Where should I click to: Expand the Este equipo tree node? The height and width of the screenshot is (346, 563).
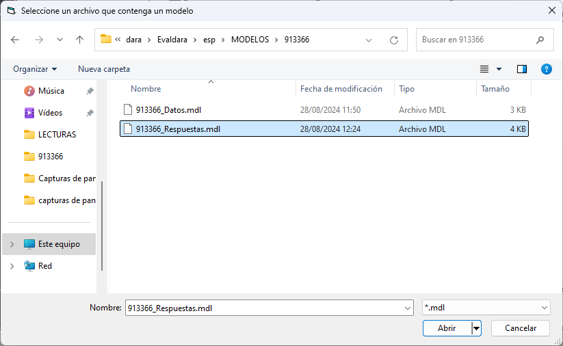12,244
